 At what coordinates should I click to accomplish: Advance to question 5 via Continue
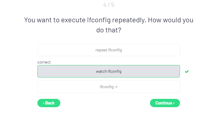[165, 103]
